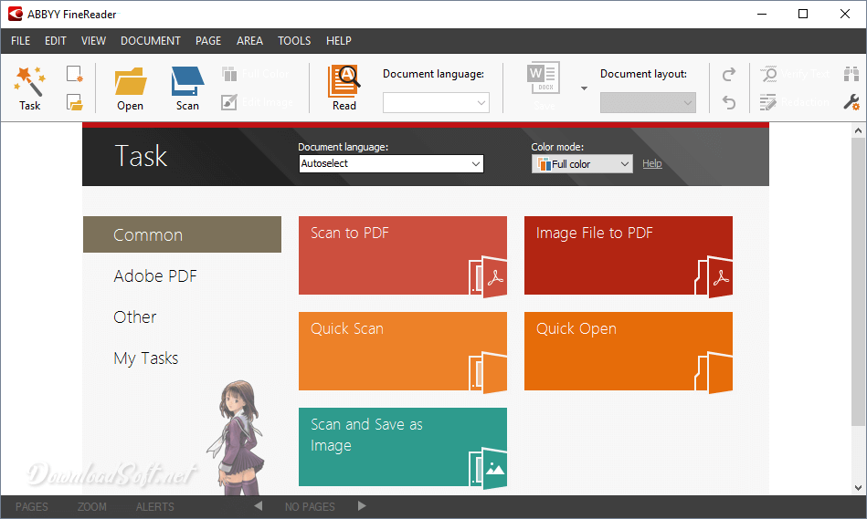This screenshot has width=867, height=519.
Task: Click the binoculars find icon
Action: click(x=851, y=74)
